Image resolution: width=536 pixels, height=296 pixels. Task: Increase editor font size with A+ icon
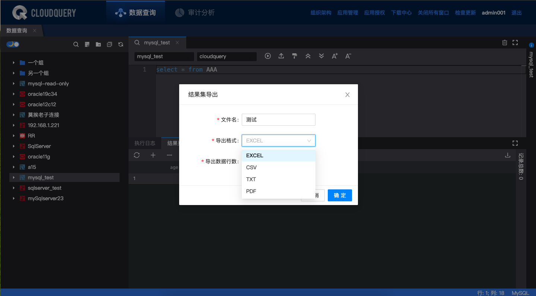coord(335,56)
